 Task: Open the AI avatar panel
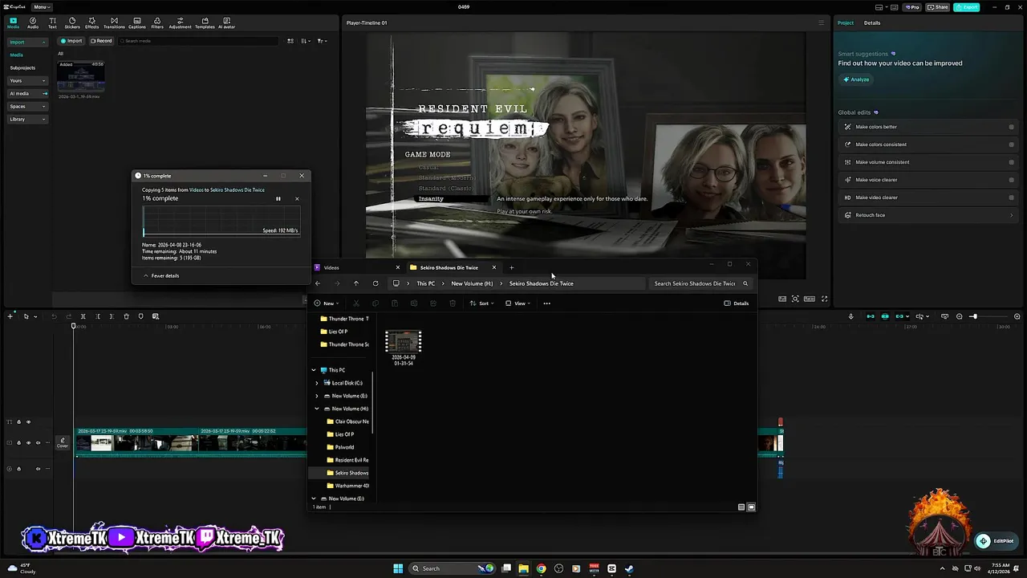tap(226, 22)
